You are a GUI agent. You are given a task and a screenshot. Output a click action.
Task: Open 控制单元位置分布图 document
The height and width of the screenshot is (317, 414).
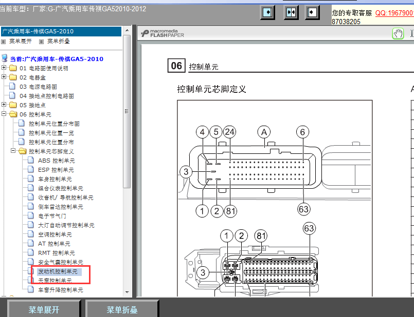pyautogui.click(x=54, y=124)
